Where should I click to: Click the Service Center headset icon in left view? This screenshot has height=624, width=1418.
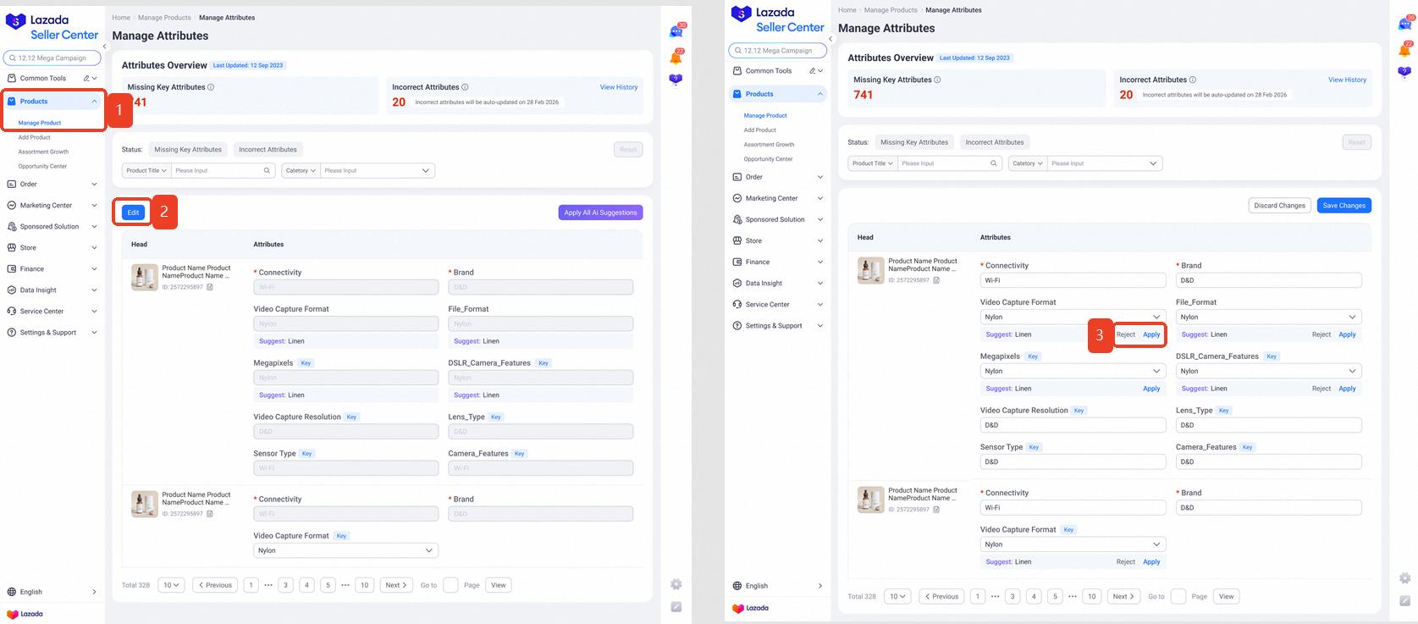[x=12, y=311]
